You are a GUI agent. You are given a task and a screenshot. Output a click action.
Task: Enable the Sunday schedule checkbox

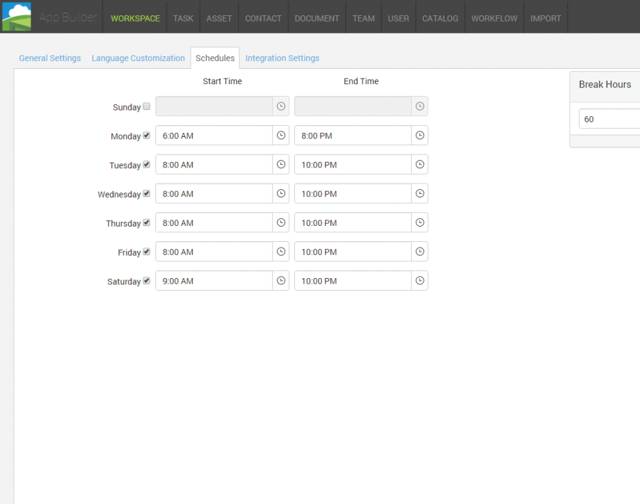point(146,106)
